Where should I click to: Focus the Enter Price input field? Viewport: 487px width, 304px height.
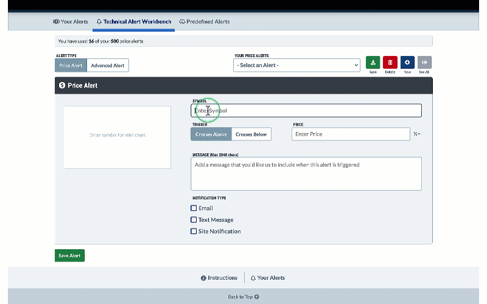point(351,134)
